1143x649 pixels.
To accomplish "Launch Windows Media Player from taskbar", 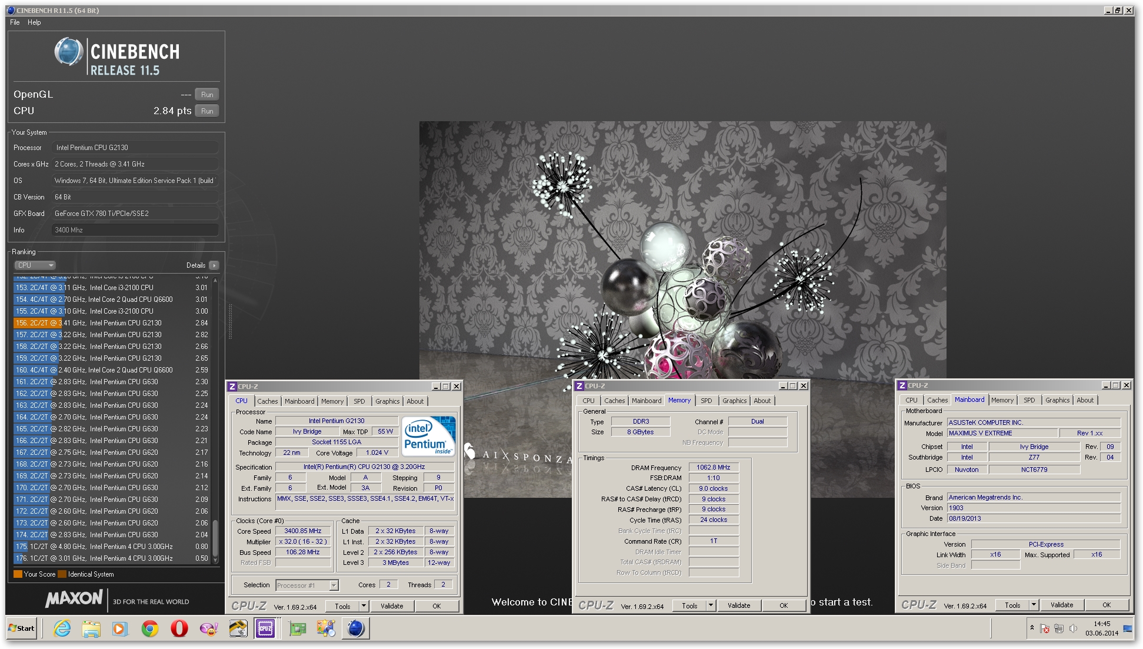I will click(x=119, y=628).
